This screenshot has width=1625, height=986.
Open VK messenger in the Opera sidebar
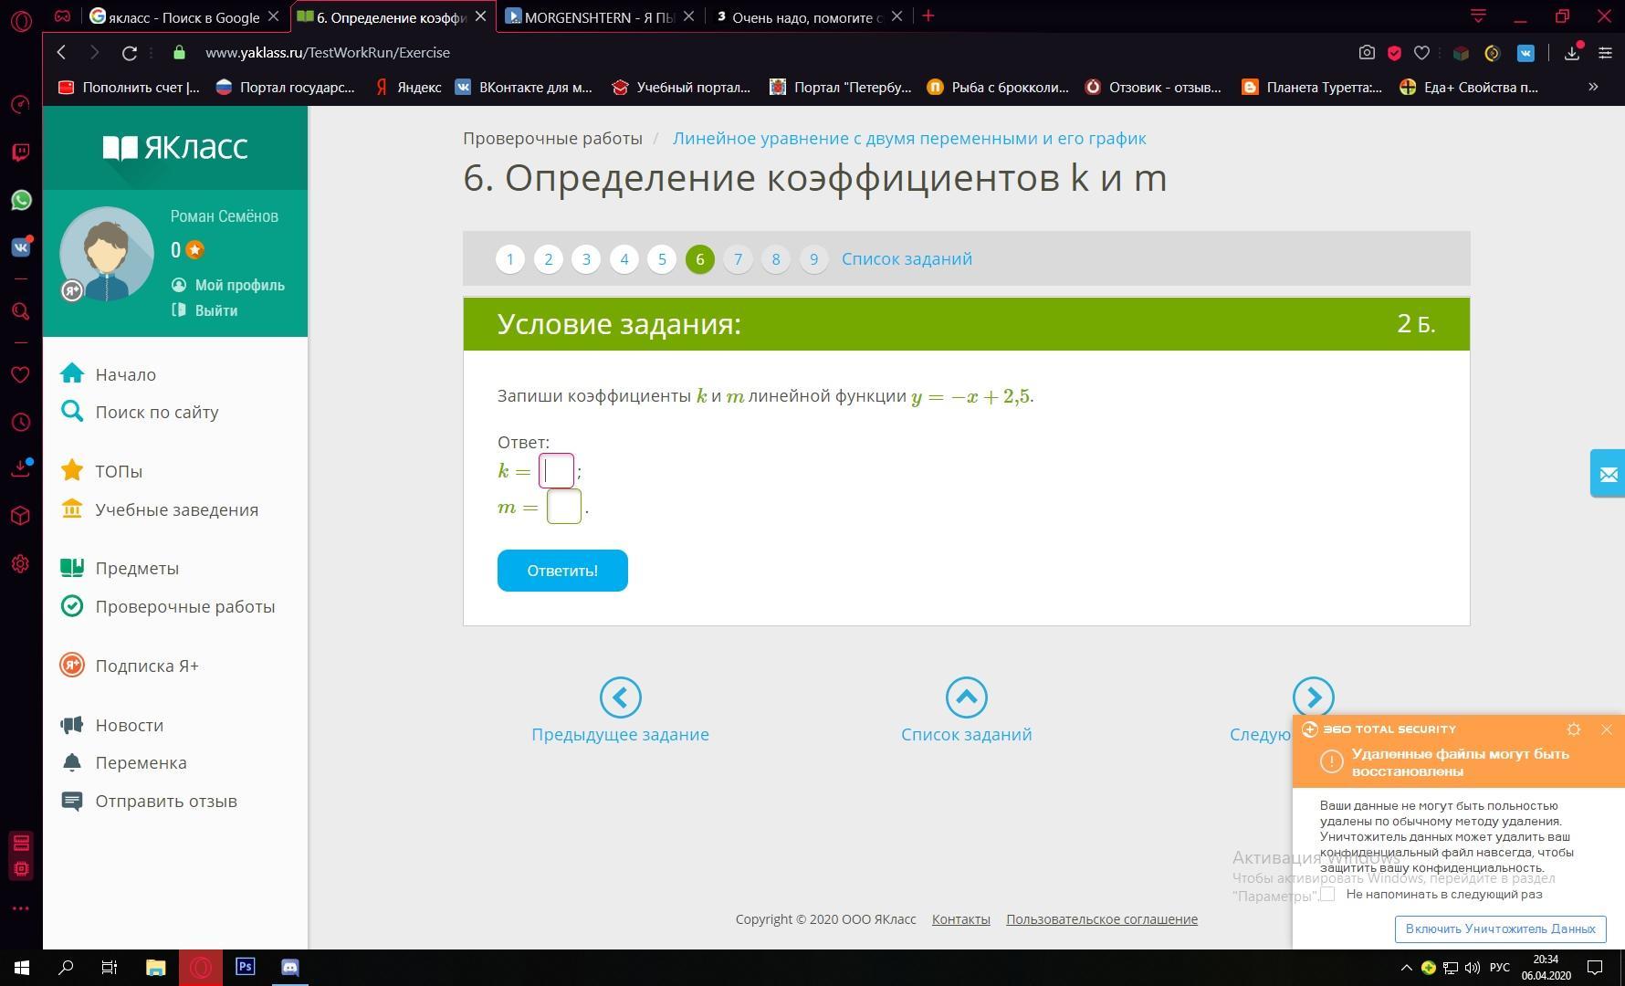(21, 246)
